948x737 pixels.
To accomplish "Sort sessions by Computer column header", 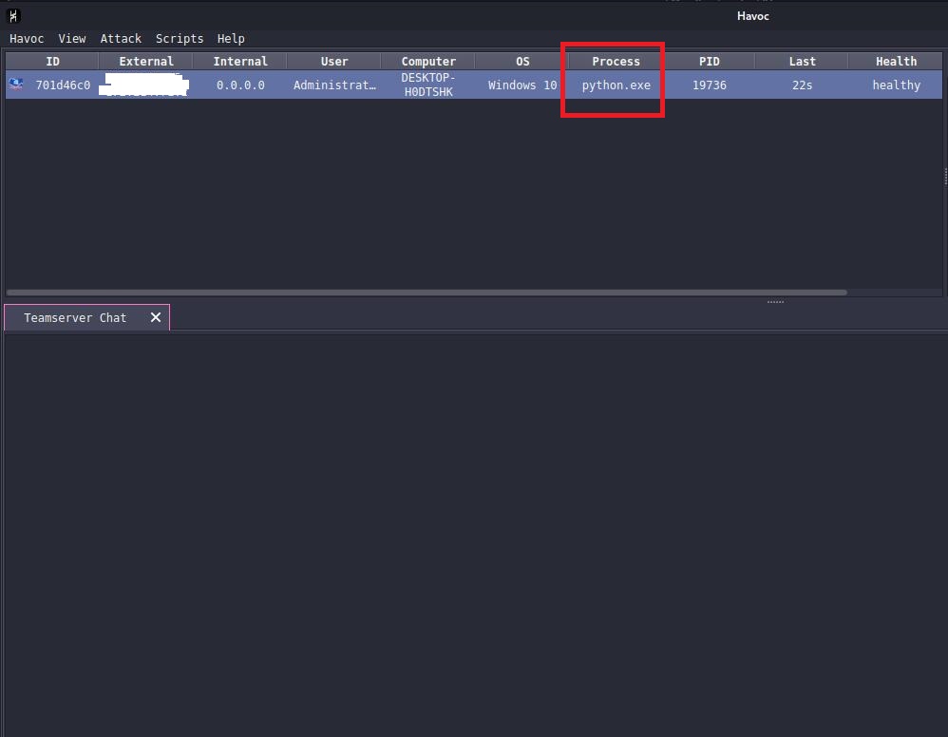I will (428, 61).
